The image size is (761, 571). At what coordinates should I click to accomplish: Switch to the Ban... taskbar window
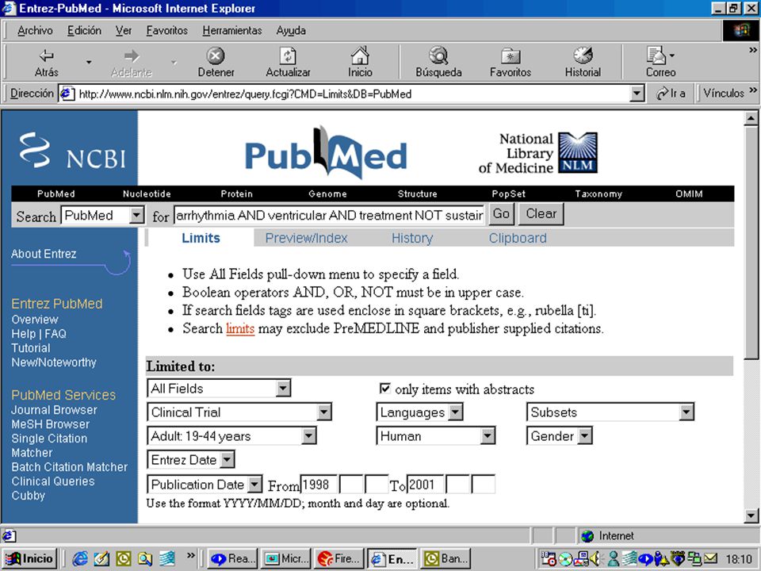pos(446,559)
